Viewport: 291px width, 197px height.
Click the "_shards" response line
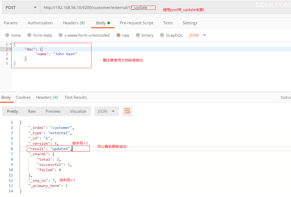click(41, 154)
